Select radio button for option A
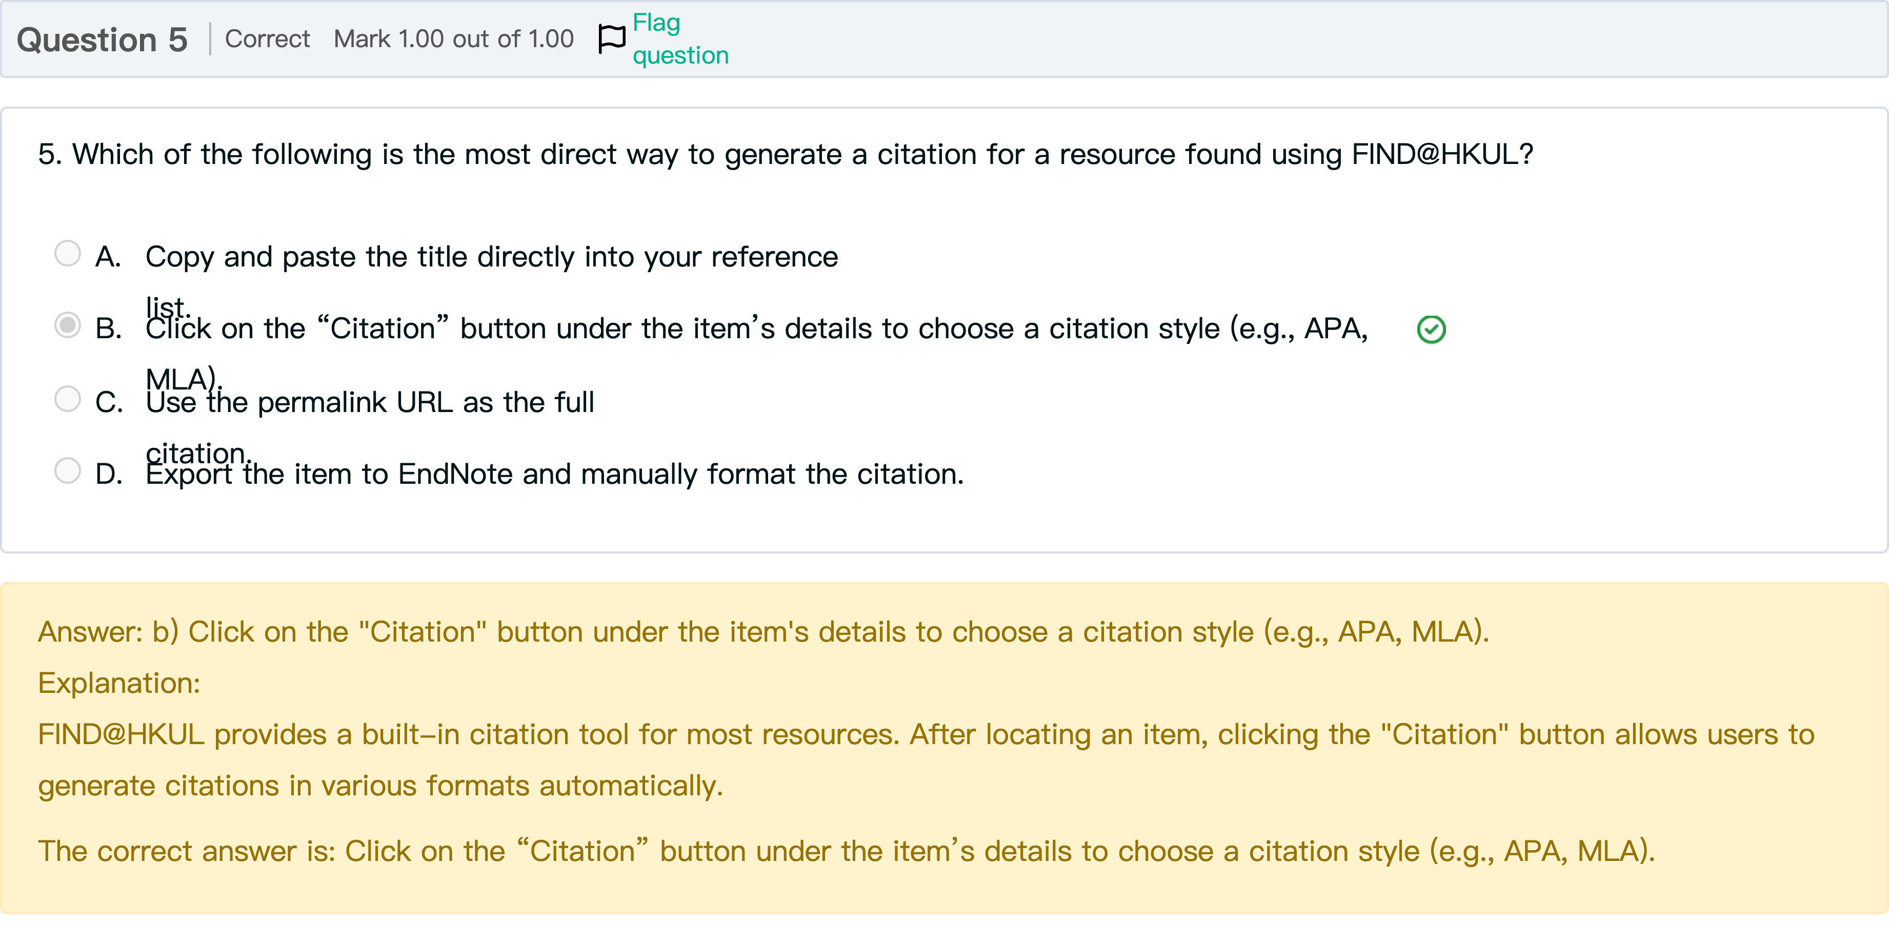1889x945 pixels. [x=68, y=254]
